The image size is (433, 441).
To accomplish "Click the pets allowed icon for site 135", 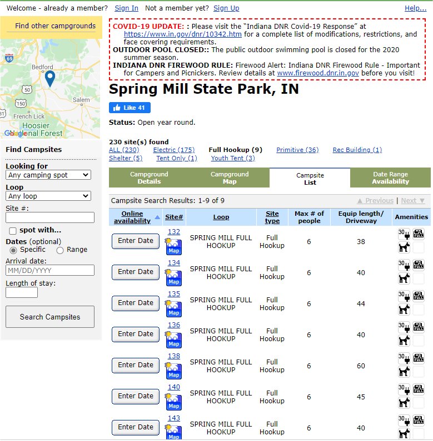I will pyautogui.click(x=404, y=310).
